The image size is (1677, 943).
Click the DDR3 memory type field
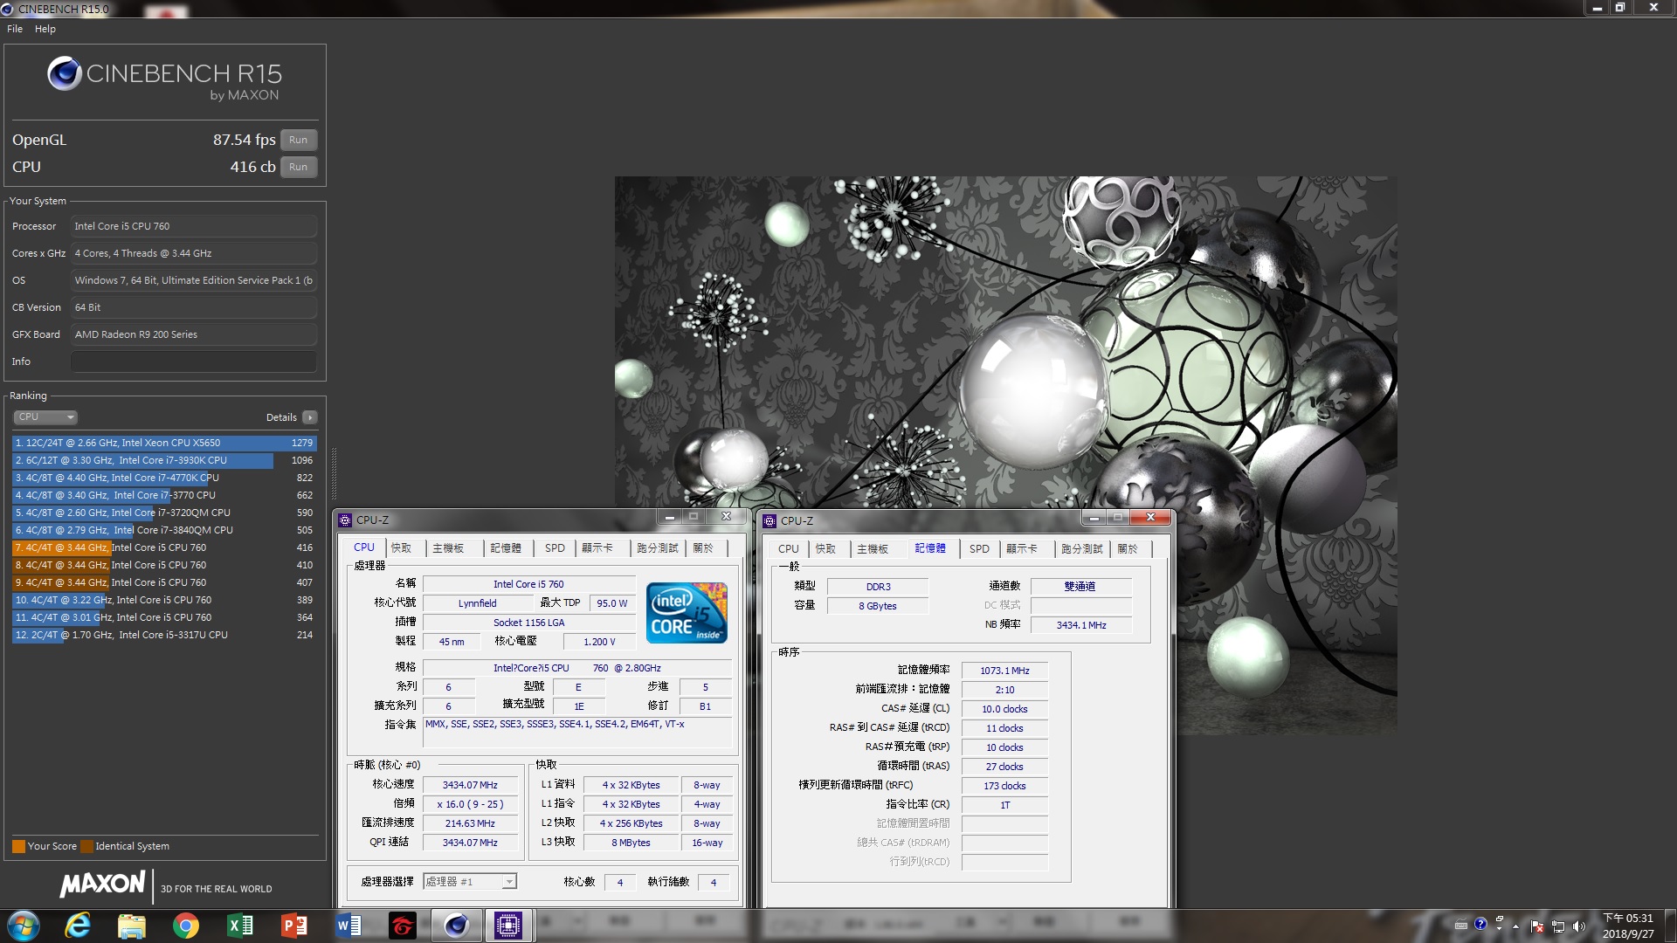point(878,587)
